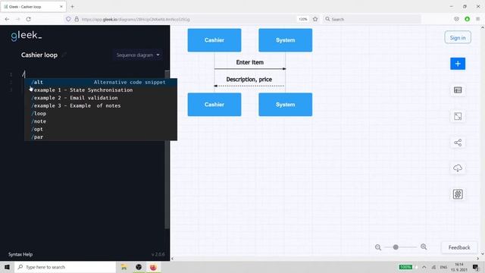Click the ENG language indicator
The height and width of the screenshot is (273, 485).
pyautogui.click(x=443, y=267)
